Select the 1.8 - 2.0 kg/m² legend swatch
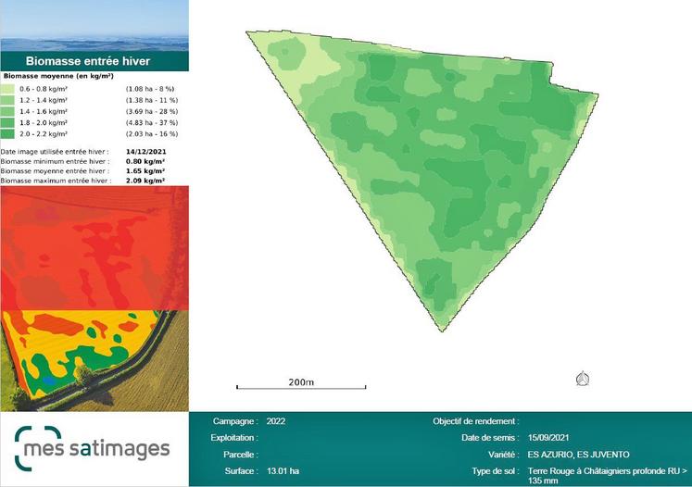Image resolution: width=692 pixels, height=487 pixels. pyautogui.click(x=7, y=122)
